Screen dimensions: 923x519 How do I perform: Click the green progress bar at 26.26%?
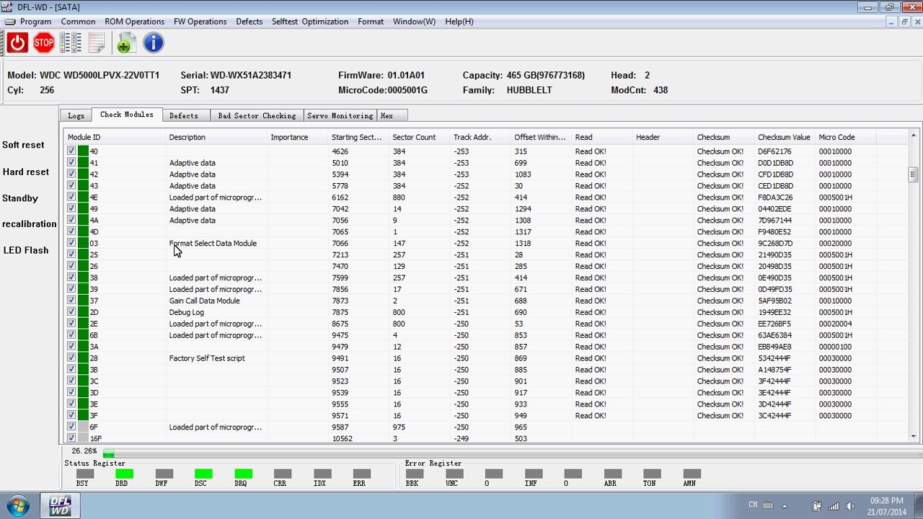(x=108, y=453)
